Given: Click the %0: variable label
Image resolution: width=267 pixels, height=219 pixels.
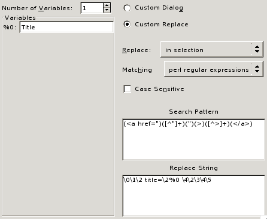Looking at the screenshot, I should click(x=10, y=28).
